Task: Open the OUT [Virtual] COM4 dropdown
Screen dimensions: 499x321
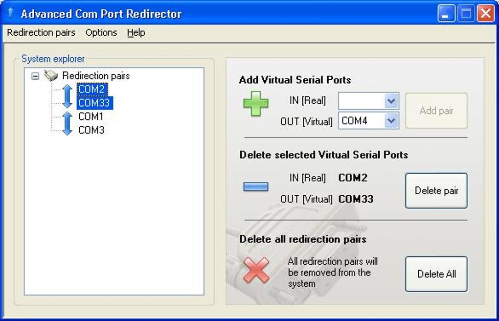Action: point(390,121)
